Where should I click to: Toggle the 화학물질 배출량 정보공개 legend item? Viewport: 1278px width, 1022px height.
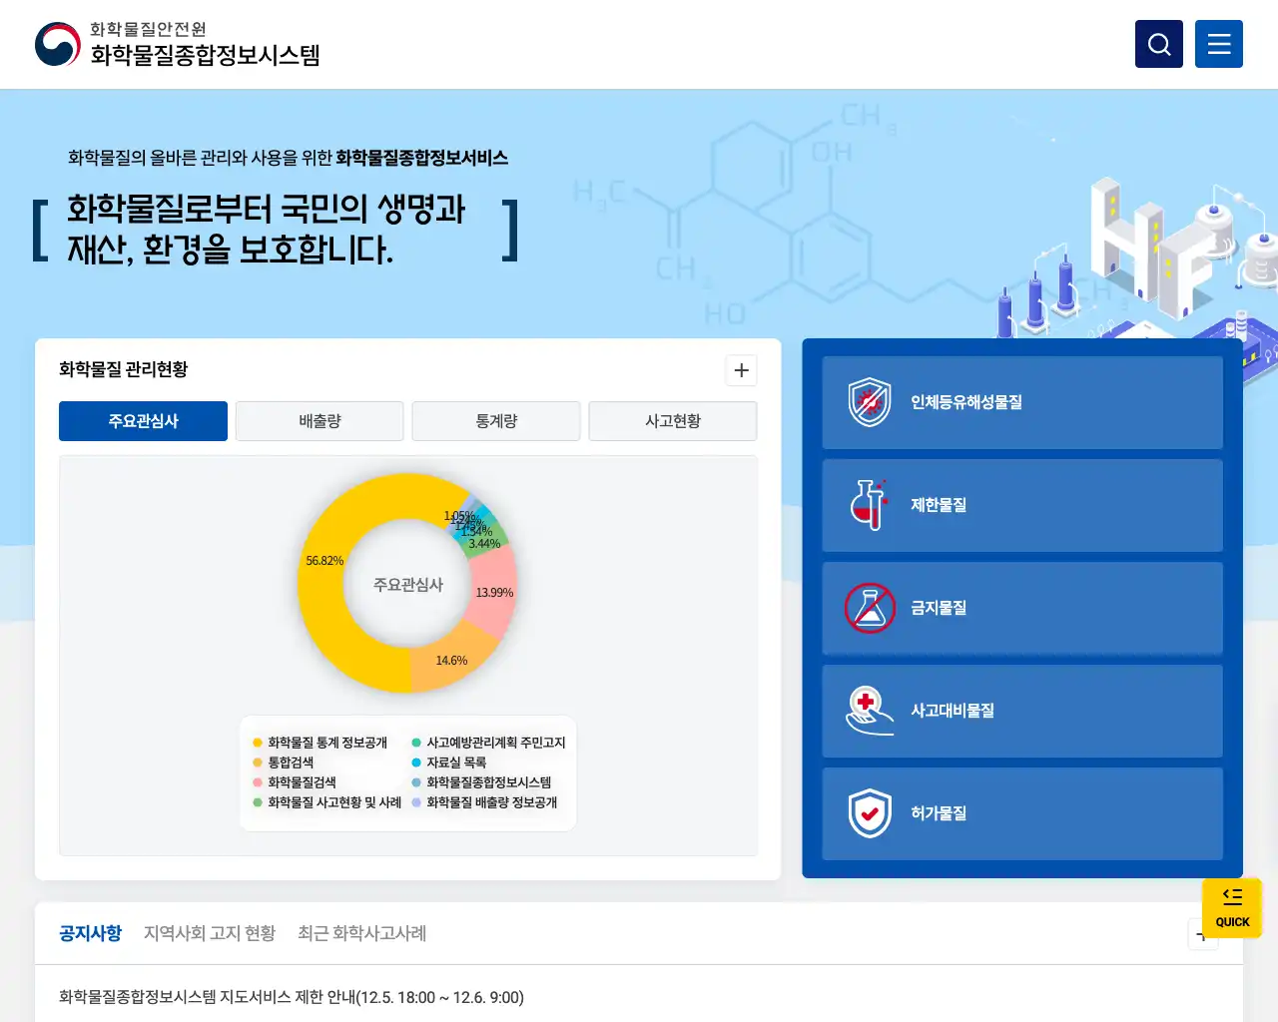point(491,803)
